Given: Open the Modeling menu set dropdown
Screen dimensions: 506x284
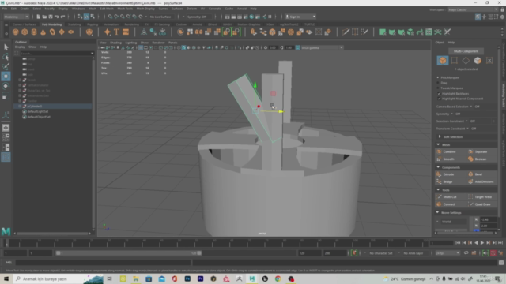Looking at the screenshot, I should click(x=16, y=17).
